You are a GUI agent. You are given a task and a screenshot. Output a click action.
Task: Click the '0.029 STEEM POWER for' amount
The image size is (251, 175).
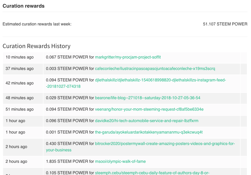coord(70,98)
